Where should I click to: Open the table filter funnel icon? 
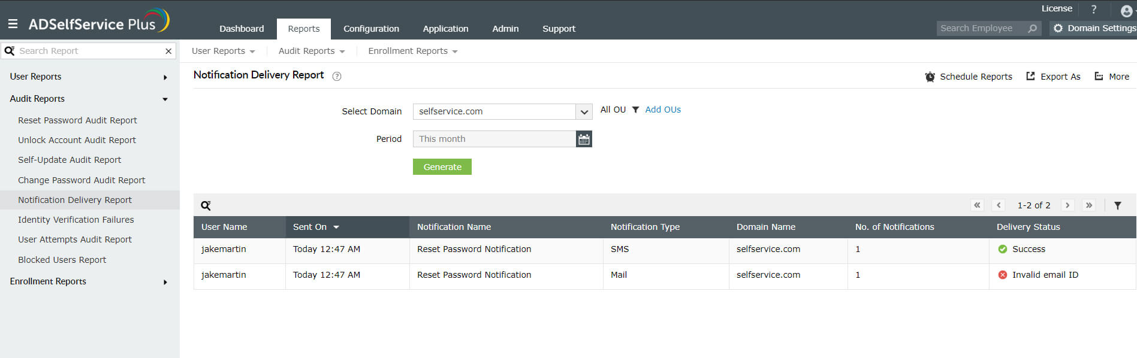tap(1118, 205)
